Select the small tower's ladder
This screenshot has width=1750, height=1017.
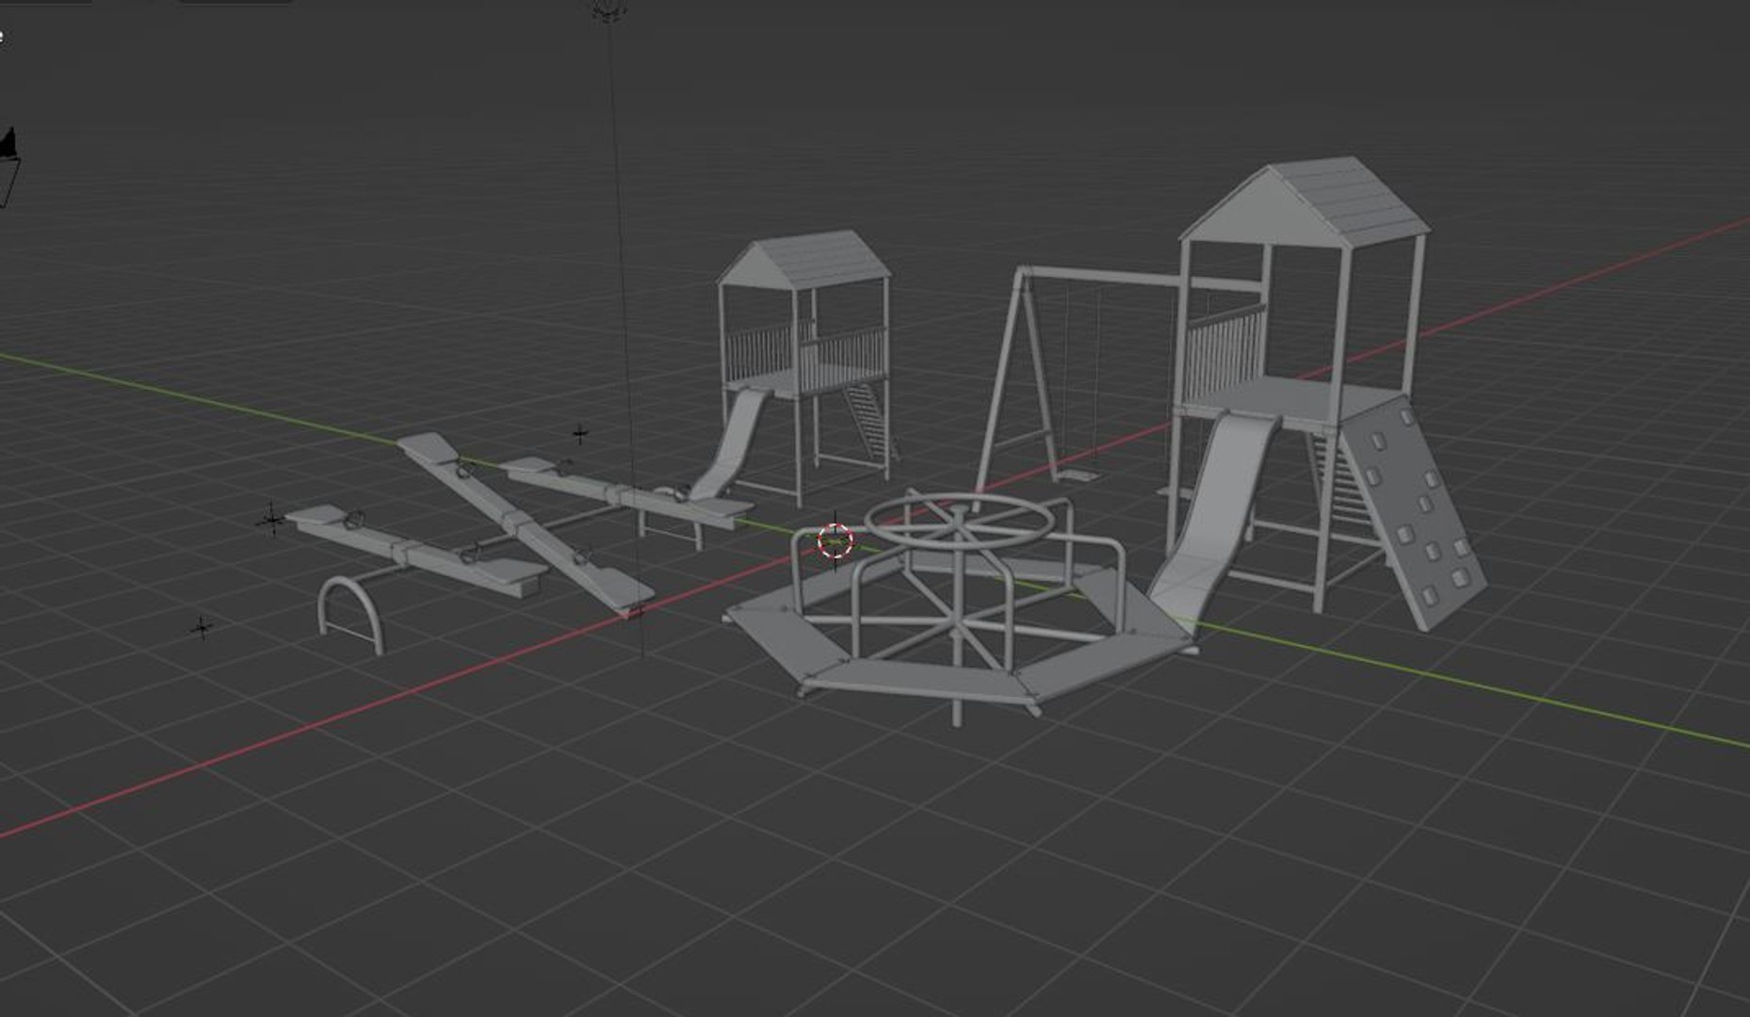871,421
